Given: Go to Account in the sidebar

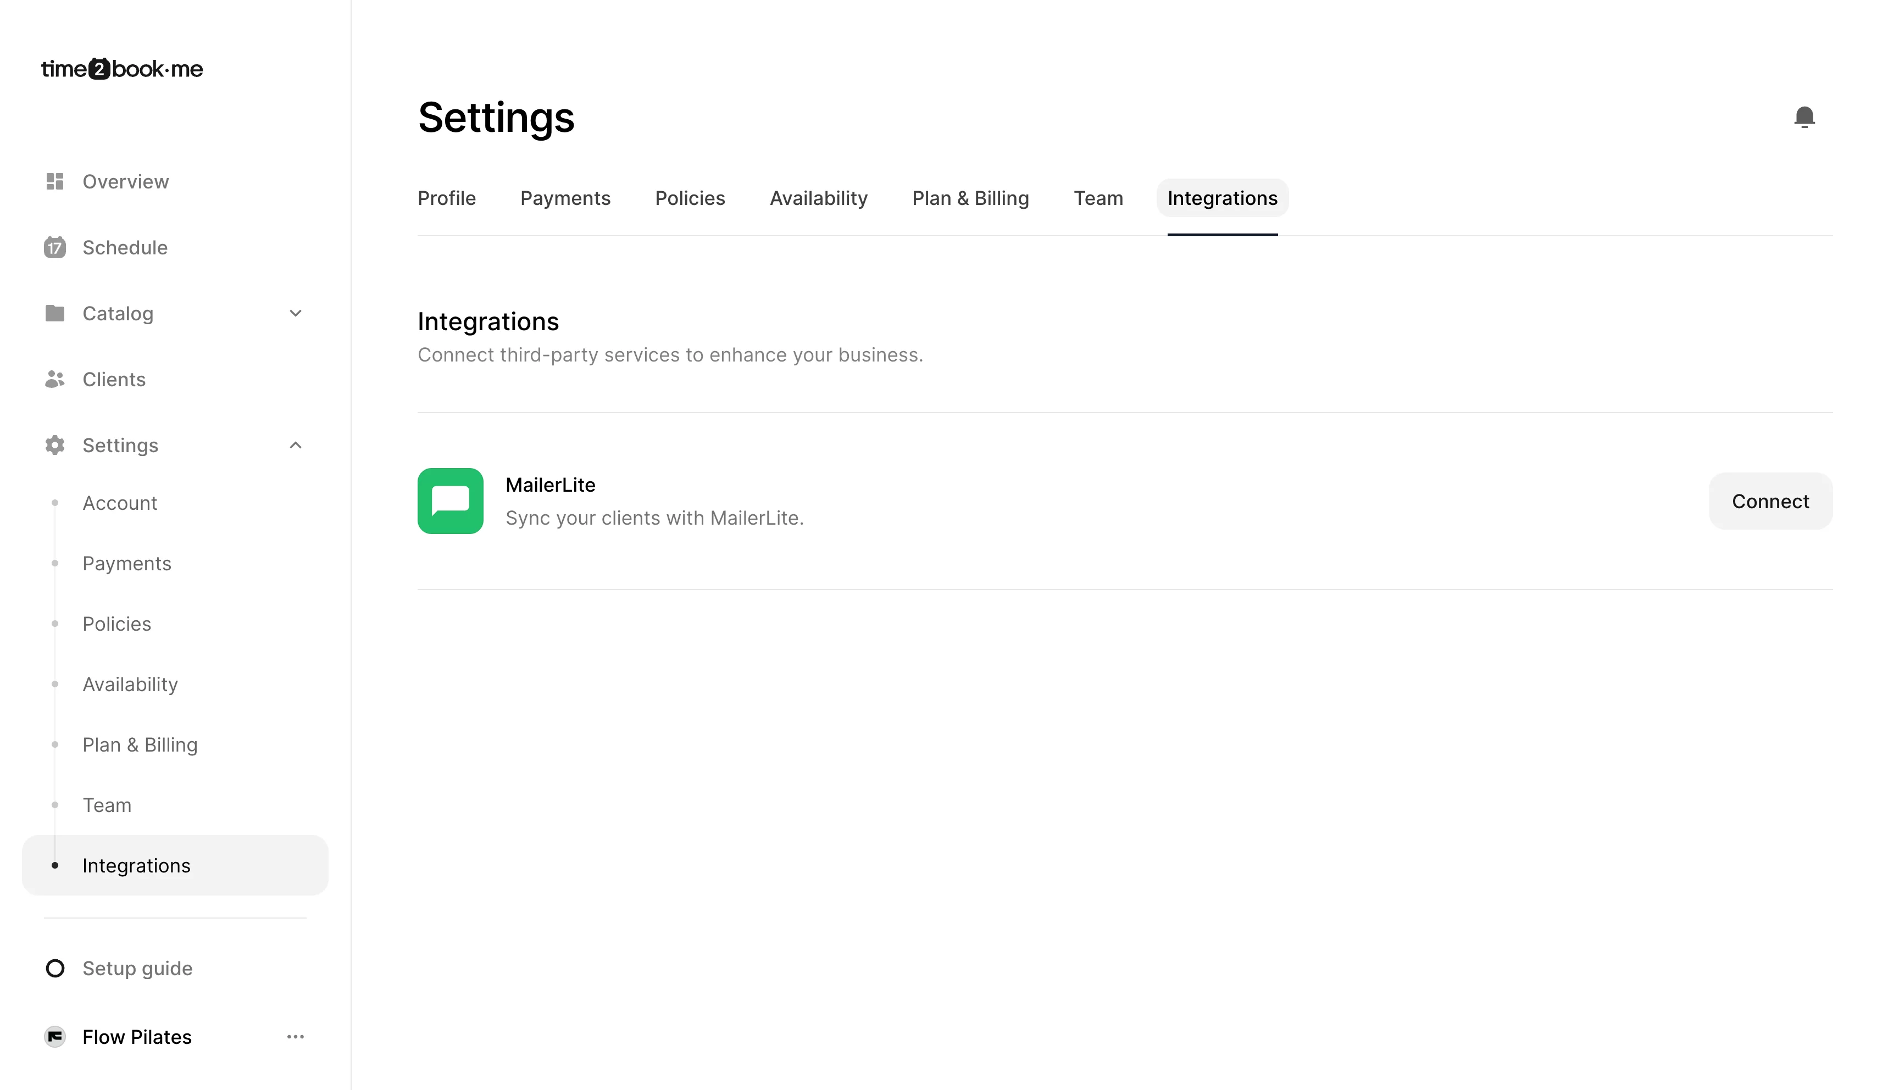Looking at the screenshot, I should click(120, 503).
